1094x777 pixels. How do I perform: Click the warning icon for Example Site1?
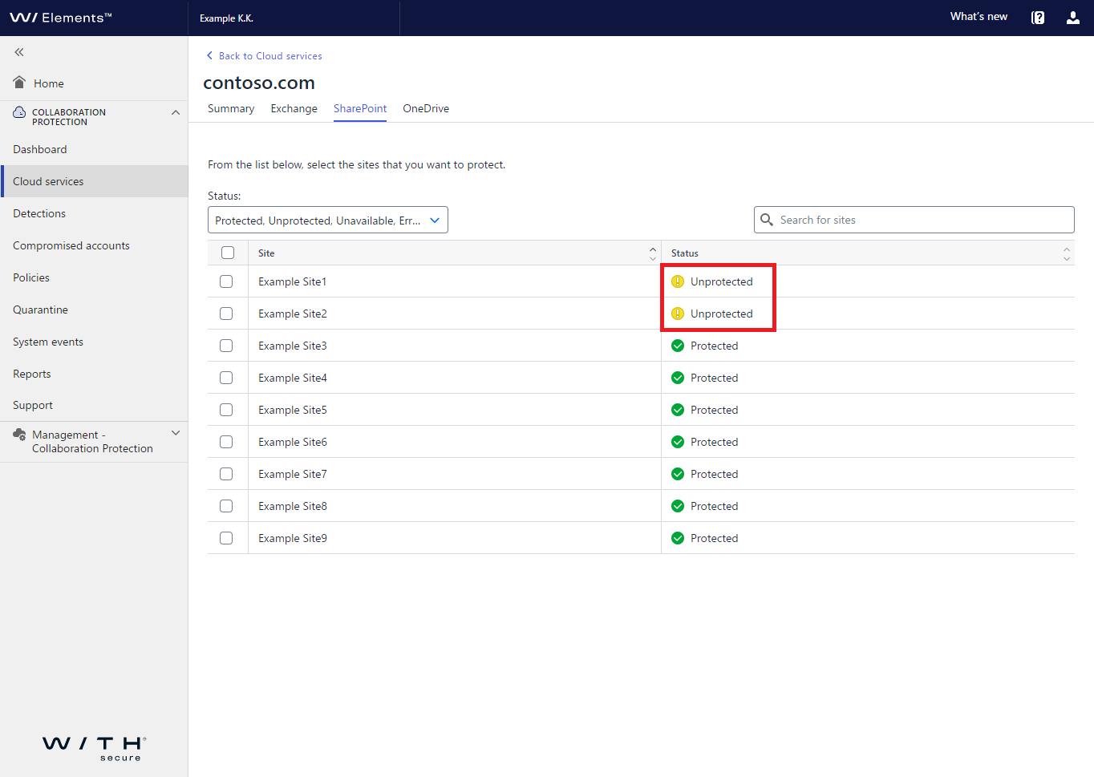pos(678,281)
